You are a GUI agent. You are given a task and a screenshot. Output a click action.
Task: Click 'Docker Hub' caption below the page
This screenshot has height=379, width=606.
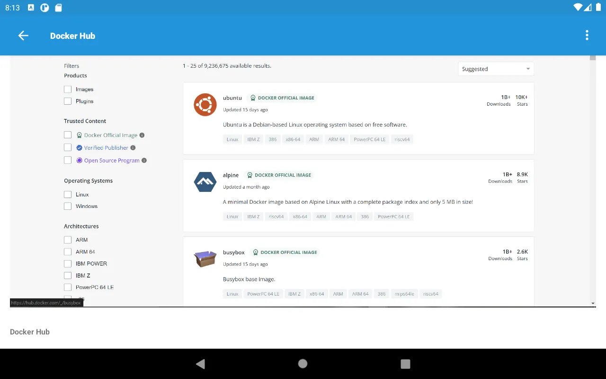coord(30,332)
